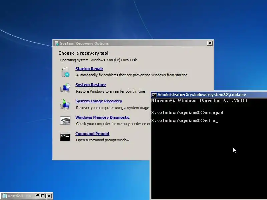This screenshot has height=200, width=267.
Task: Click the minimized Untitled Notepad title
Action: [x=20, y=196]
